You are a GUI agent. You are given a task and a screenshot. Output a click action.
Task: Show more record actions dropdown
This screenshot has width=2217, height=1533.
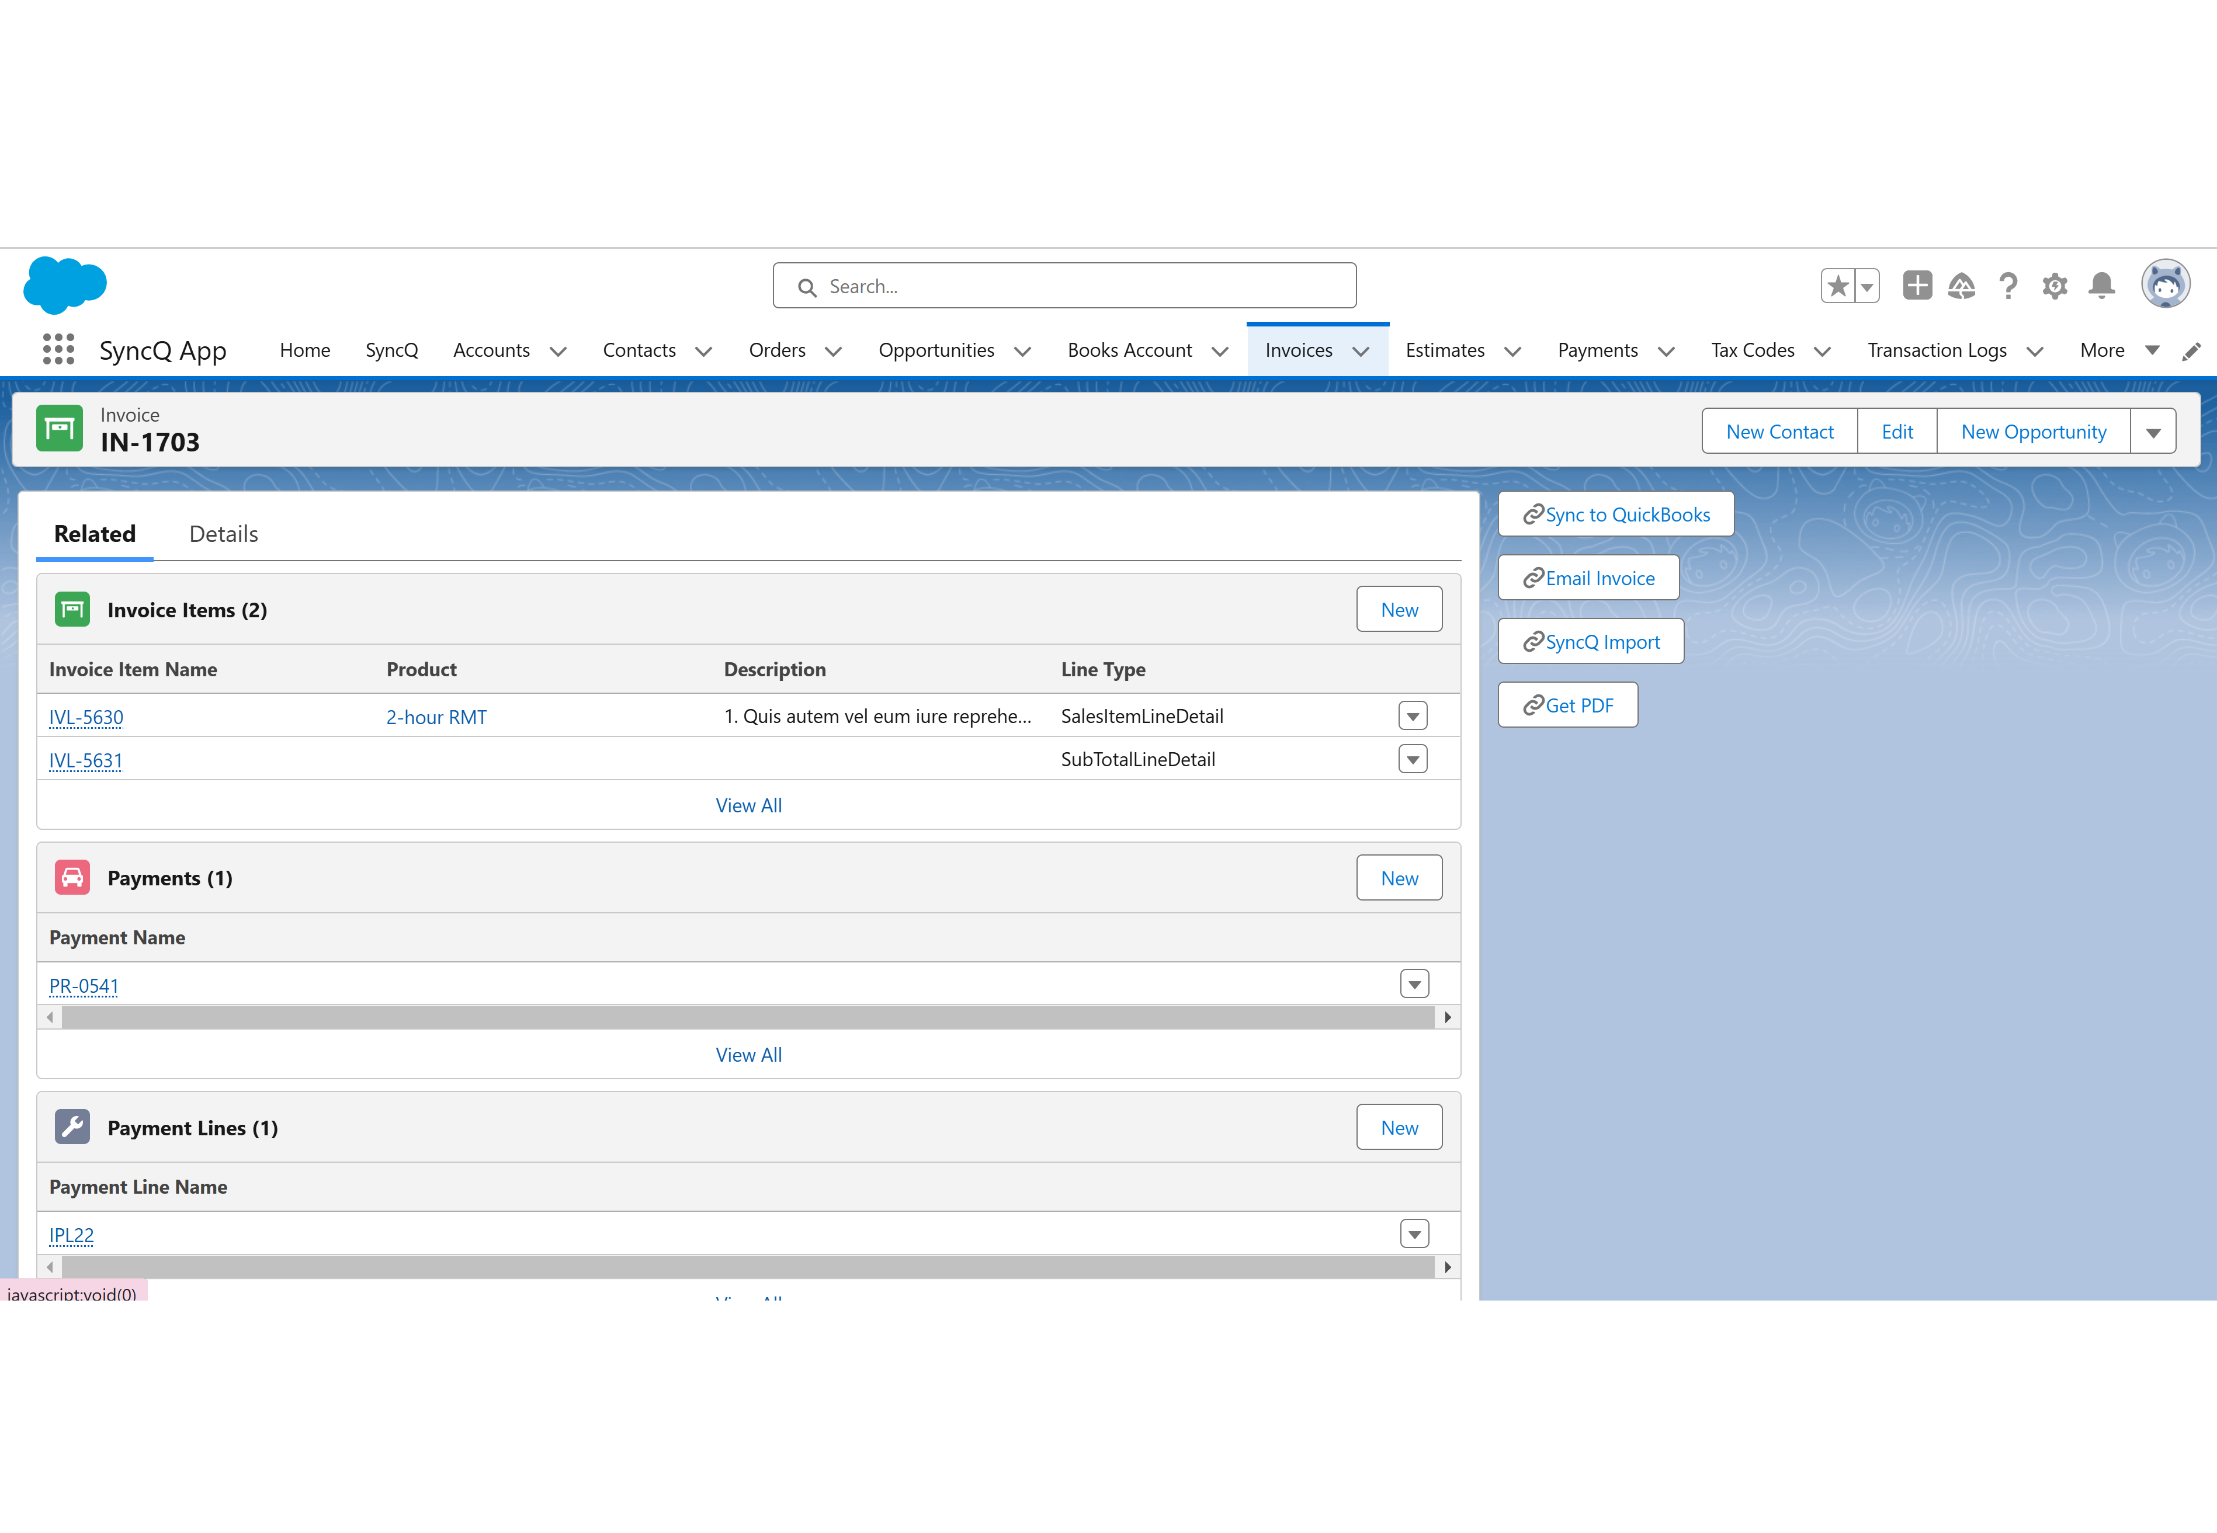2153,431
